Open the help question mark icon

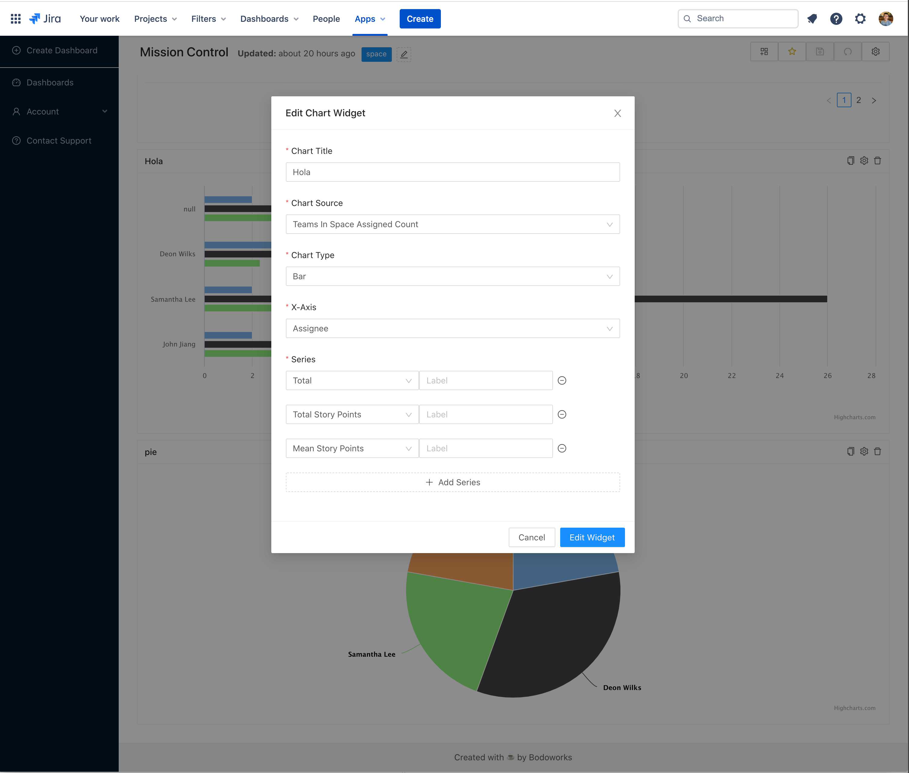point(836,18)
